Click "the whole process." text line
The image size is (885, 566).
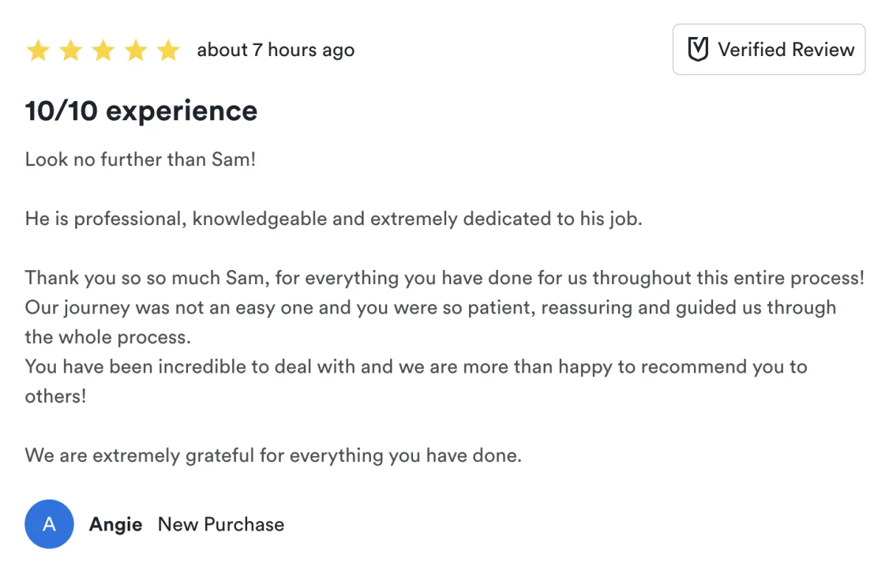108,337
